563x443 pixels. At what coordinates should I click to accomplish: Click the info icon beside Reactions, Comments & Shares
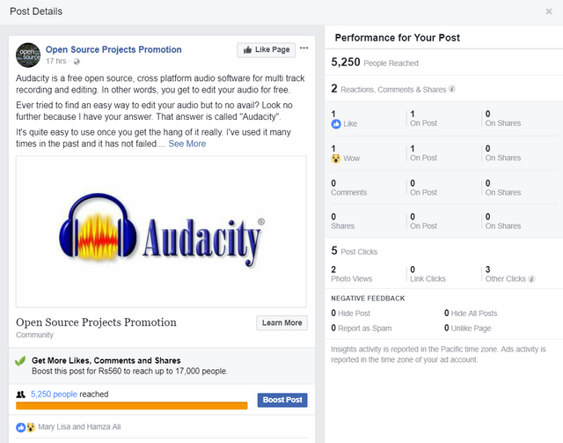click(452, 89)
